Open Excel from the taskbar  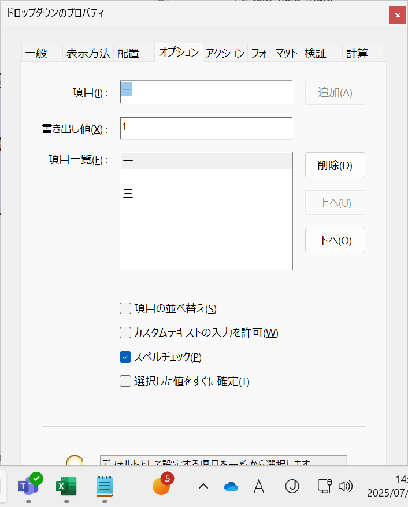[66, 486]
